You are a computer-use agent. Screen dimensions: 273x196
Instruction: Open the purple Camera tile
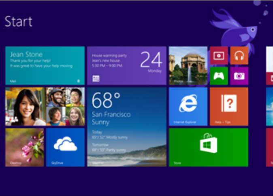[x=239, y=76]
